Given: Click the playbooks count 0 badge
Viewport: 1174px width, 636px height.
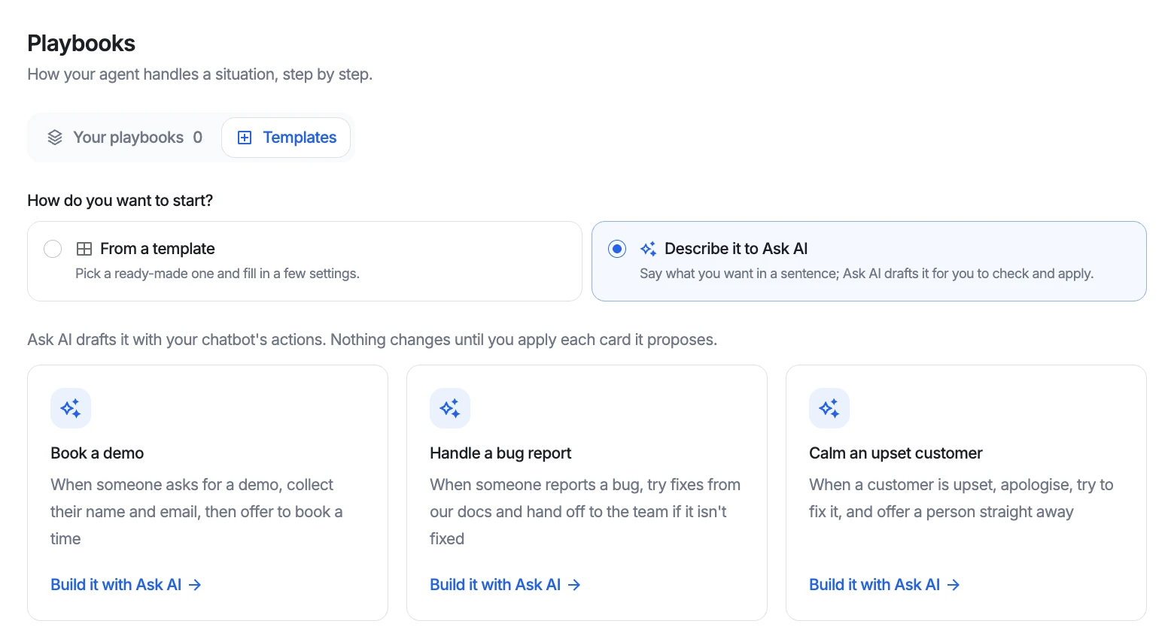Looking at the screenshot, I should [x=198, y=138].
